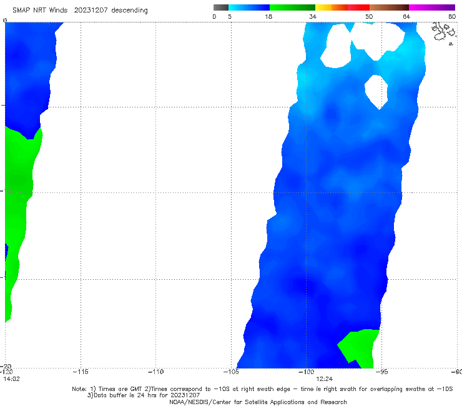The height and width of the screenshot is (406, 462).
Task: Click the gray segment of the wind colorbar
Action: 221,7
